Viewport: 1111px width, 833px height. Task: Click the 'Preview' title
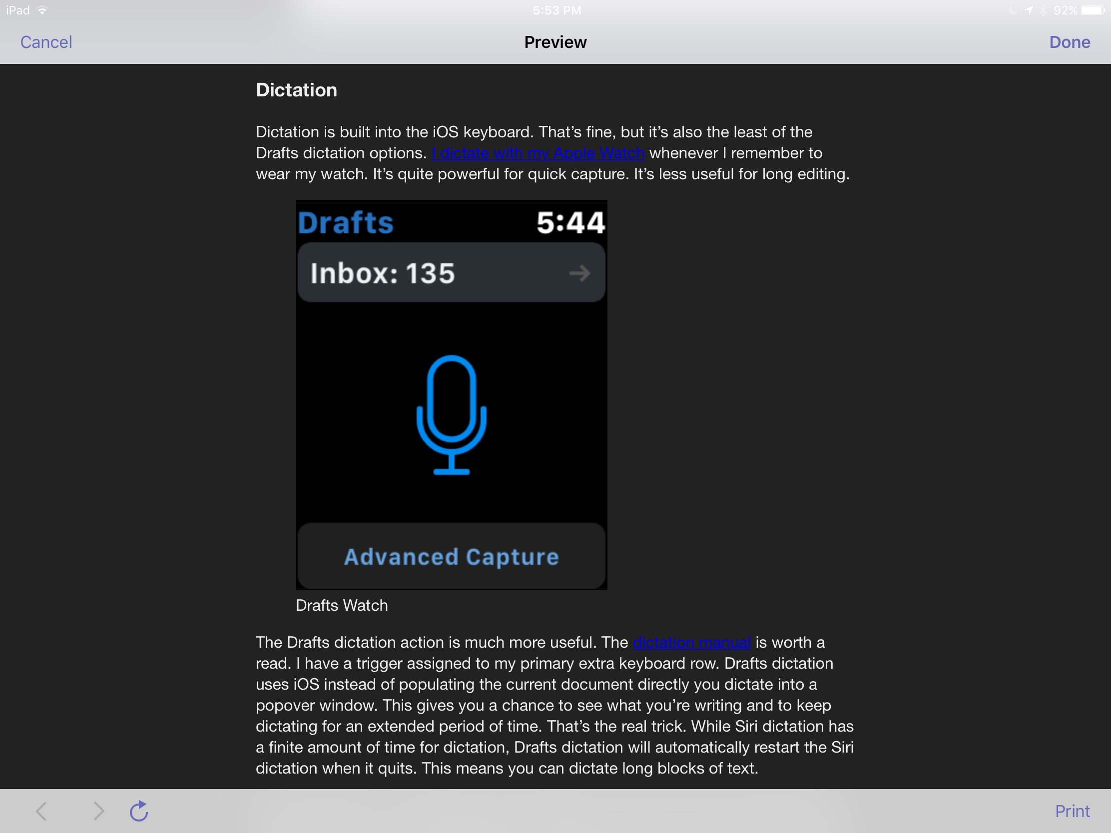(x=555, y=42)
